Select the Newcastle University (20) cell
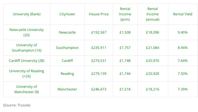Screen dimensions: 198x112 [x=27, y=32]
